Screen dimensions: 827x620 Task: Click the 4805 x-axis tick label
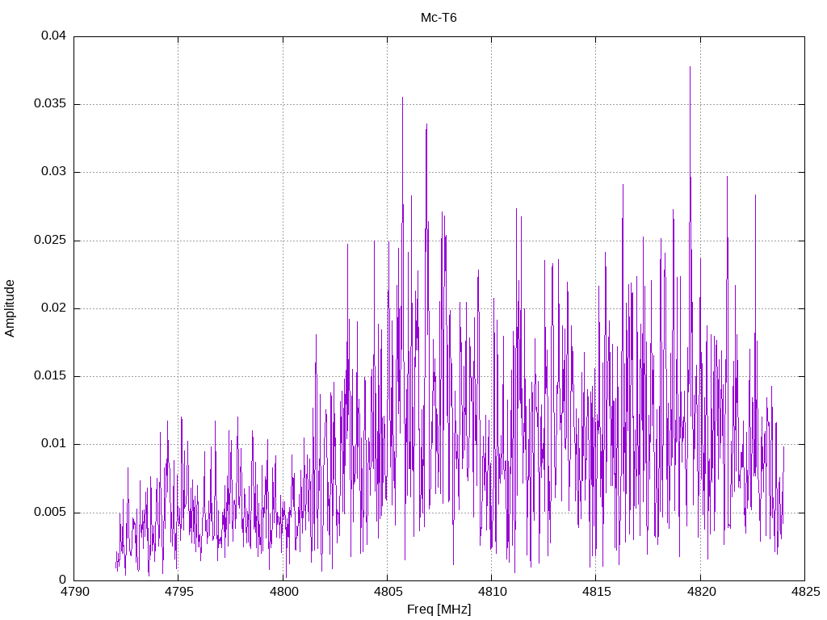387,592
